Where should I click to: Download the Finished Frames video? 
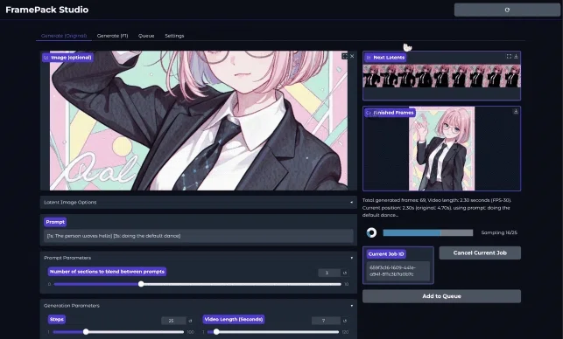point(516,112)
